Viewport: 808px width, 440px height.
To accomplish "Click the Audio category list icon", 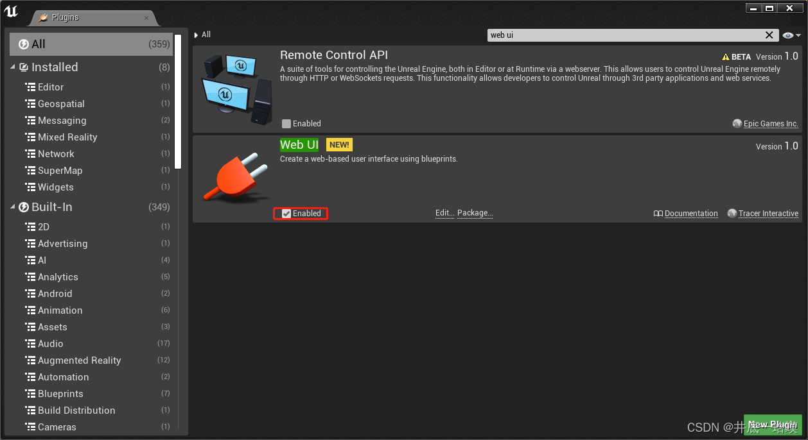I will (x=30, y=344).
